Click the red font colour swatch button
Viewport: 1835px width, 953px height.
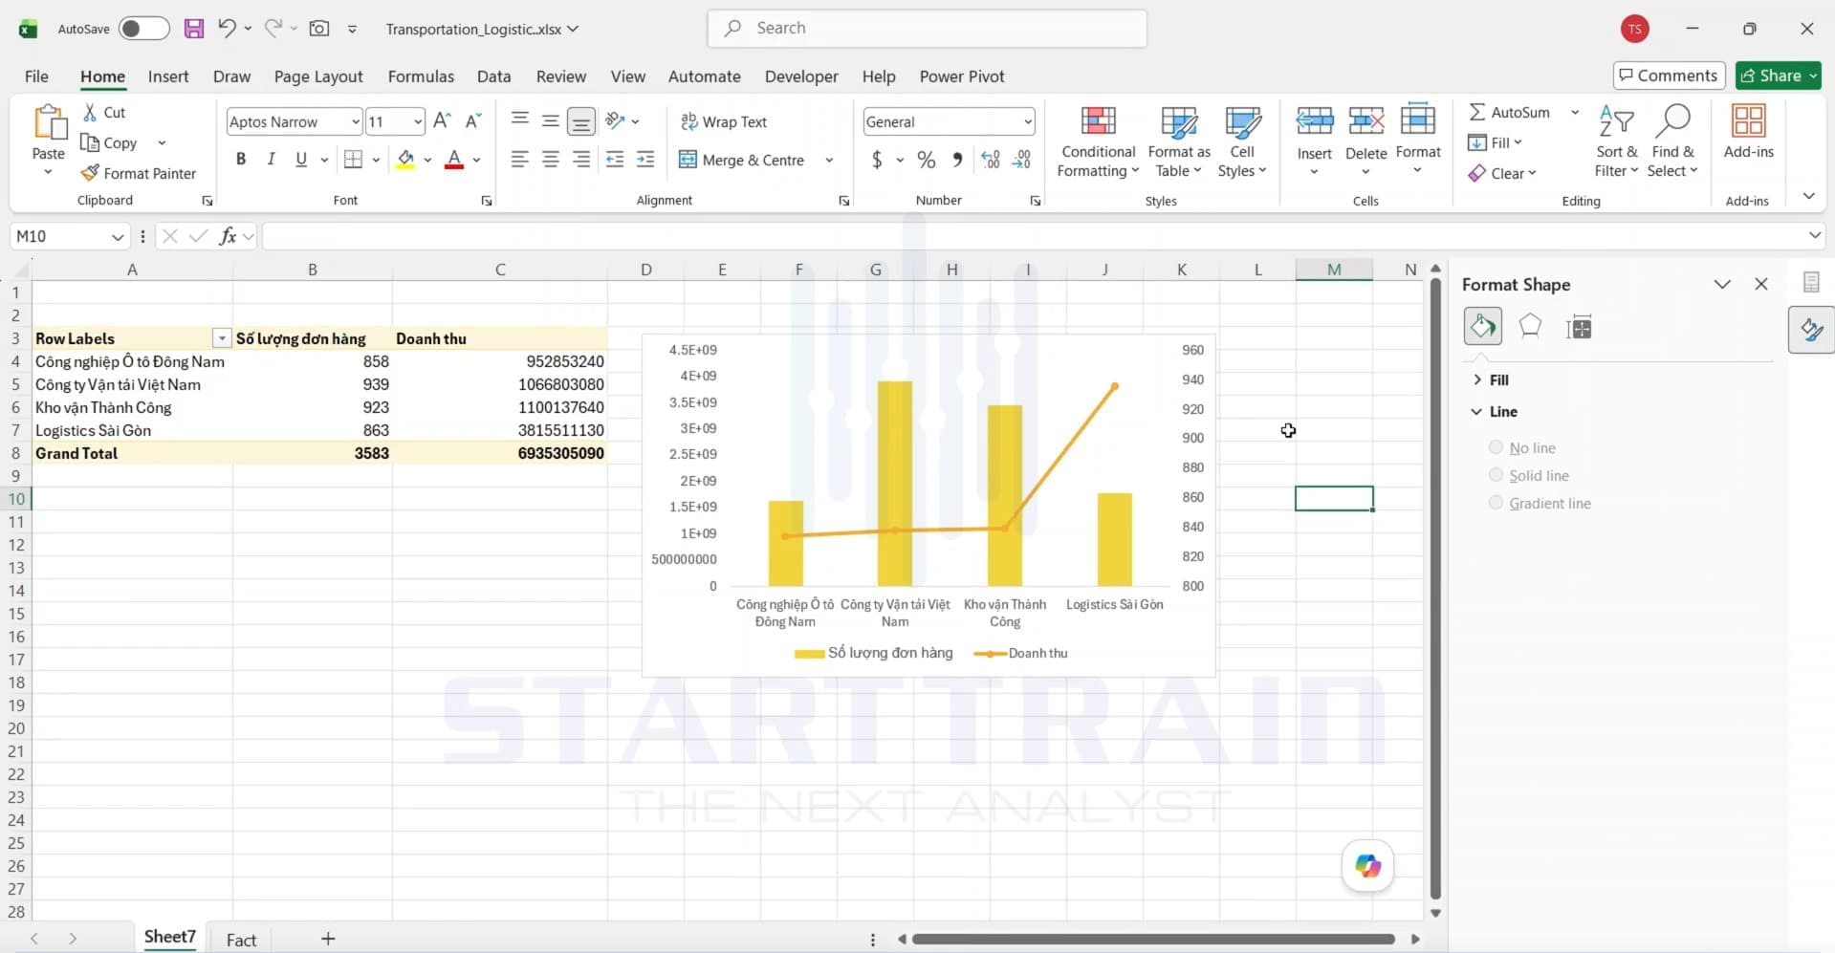[x=454, y=160]
